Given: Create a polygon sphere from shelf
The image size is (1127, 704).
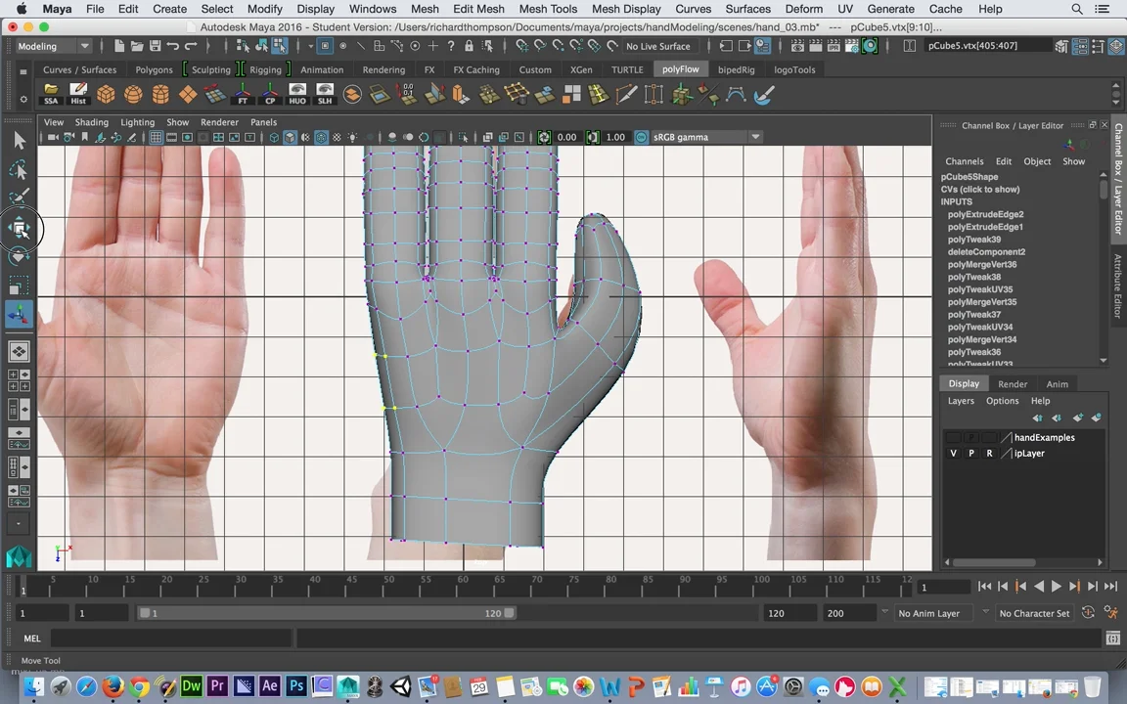Looking at the screenshot, I should 133,94.
